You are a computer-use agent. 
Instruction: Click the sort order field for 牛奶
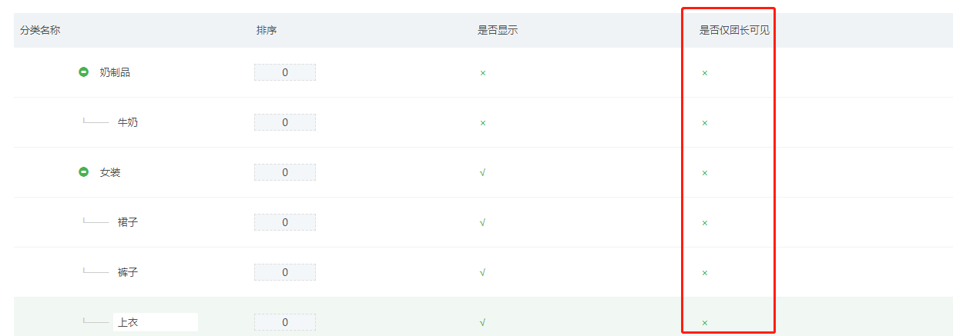pos(285,122)
